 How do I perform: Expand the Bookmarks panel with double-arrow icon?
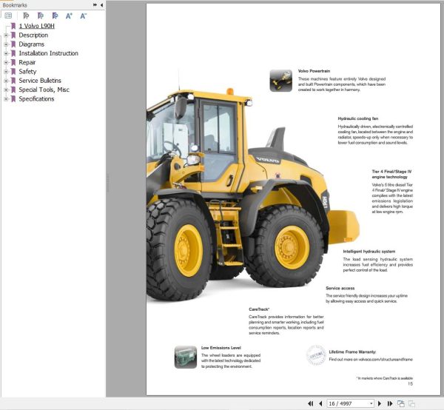click(95, 5)
